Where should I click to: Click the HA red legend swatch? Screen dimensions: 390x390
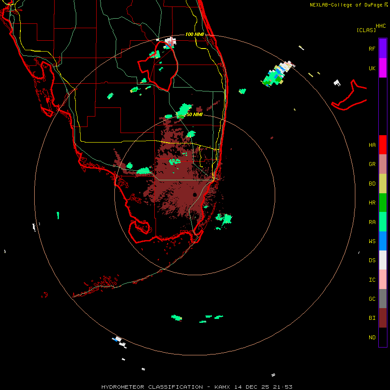383,145
